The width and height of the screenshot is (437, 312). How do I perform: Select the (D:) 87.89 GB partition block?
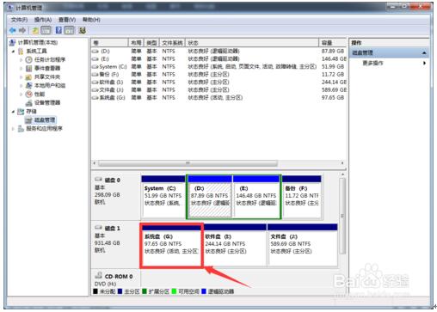point(210,197)
